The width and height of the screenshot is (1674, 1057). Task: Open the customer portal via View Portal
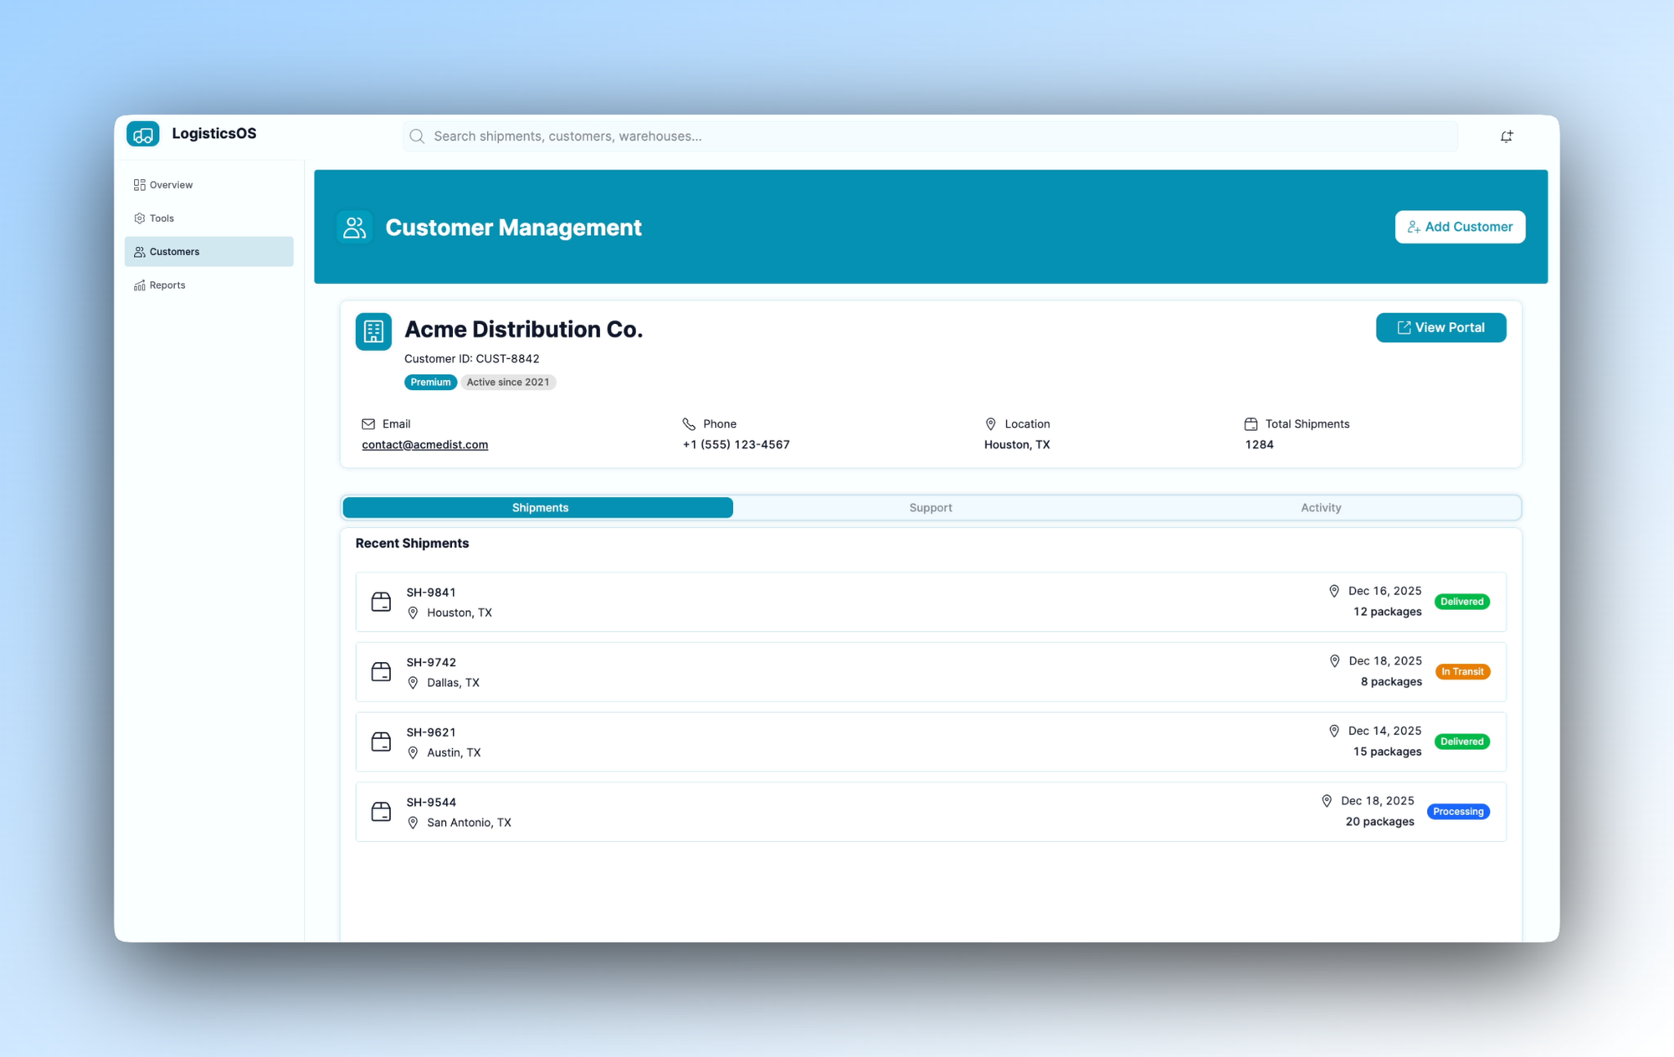pos(1440,327)
